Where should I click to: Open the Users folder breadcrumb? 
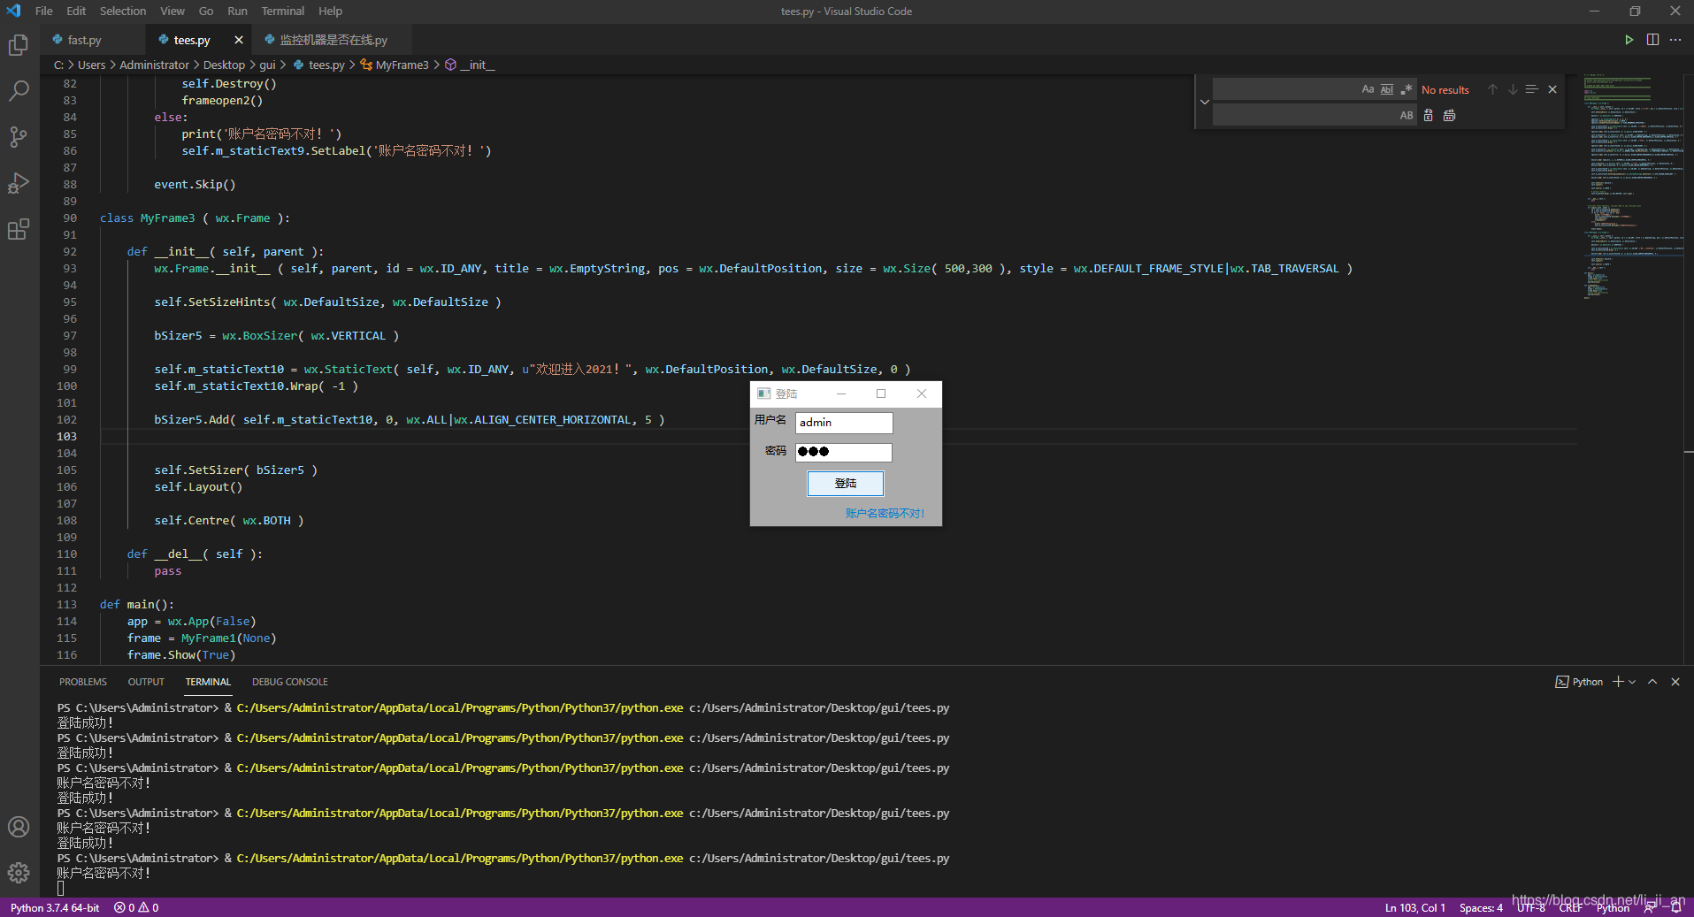tap(91, 65)
